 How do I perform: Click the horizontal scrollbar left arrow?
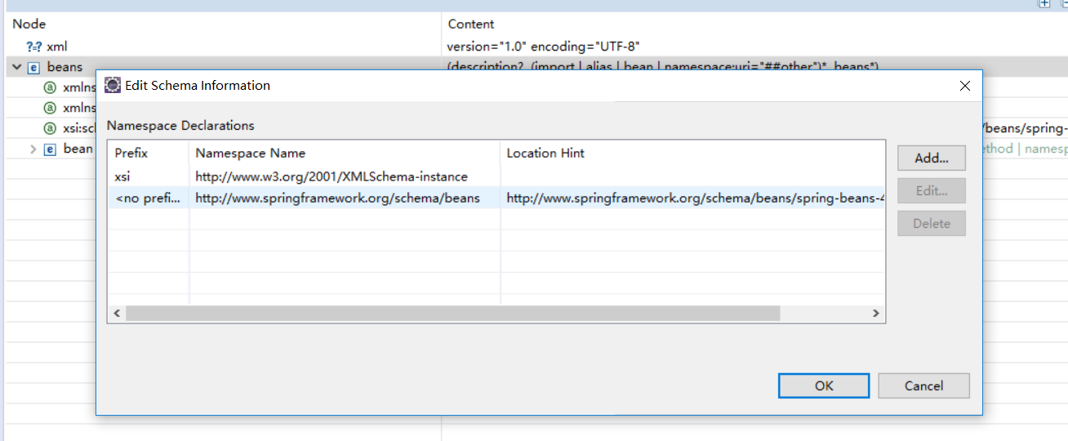pyautogui.click(x=117, y=314)
